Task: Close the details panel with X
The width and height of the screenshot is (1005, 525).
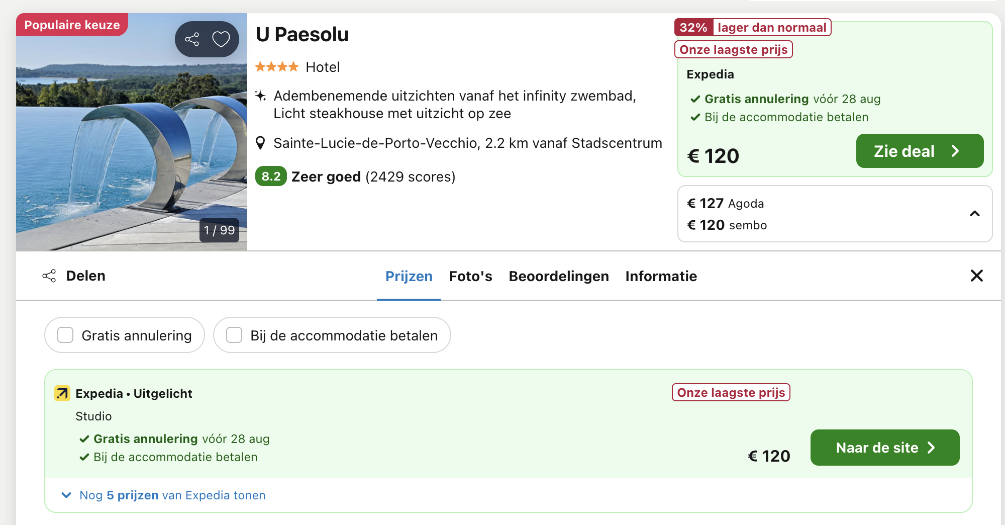Action: (x=976, y=276)
